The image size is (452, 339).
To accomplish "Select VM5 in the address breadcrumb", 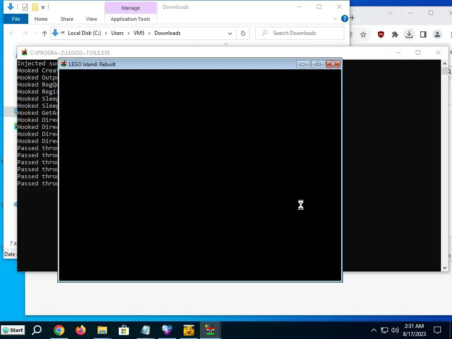I will click(x=139, y=33).
